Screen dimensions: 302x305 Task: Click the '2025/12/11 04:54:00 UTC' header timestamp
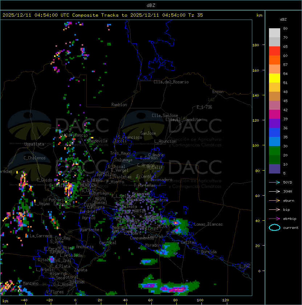36,15
